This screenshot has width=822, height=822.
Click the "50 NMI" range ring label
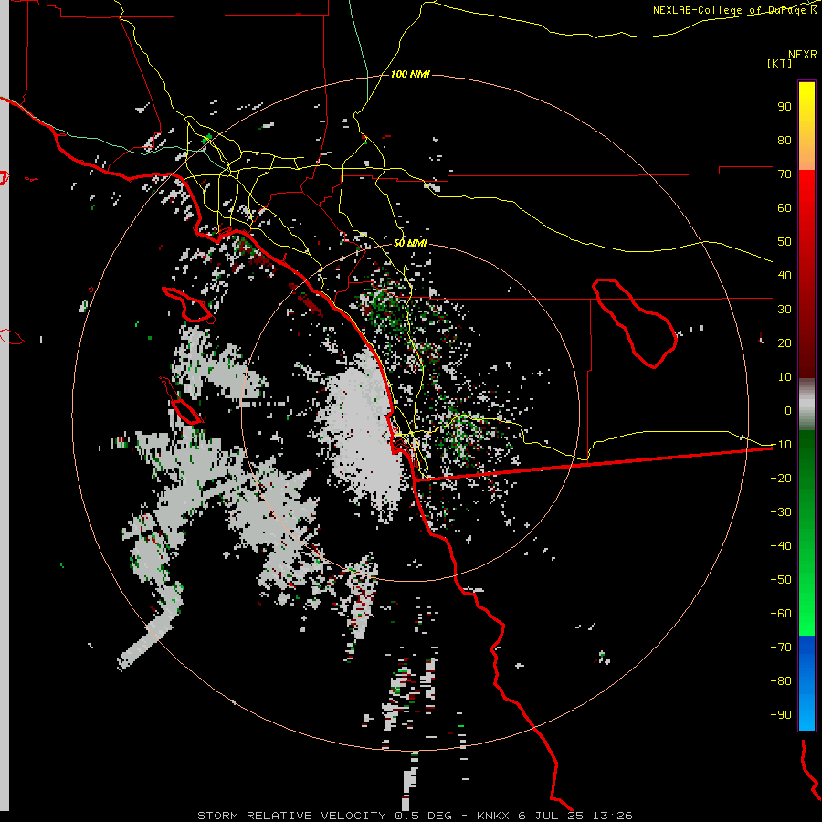coord(410,243)
